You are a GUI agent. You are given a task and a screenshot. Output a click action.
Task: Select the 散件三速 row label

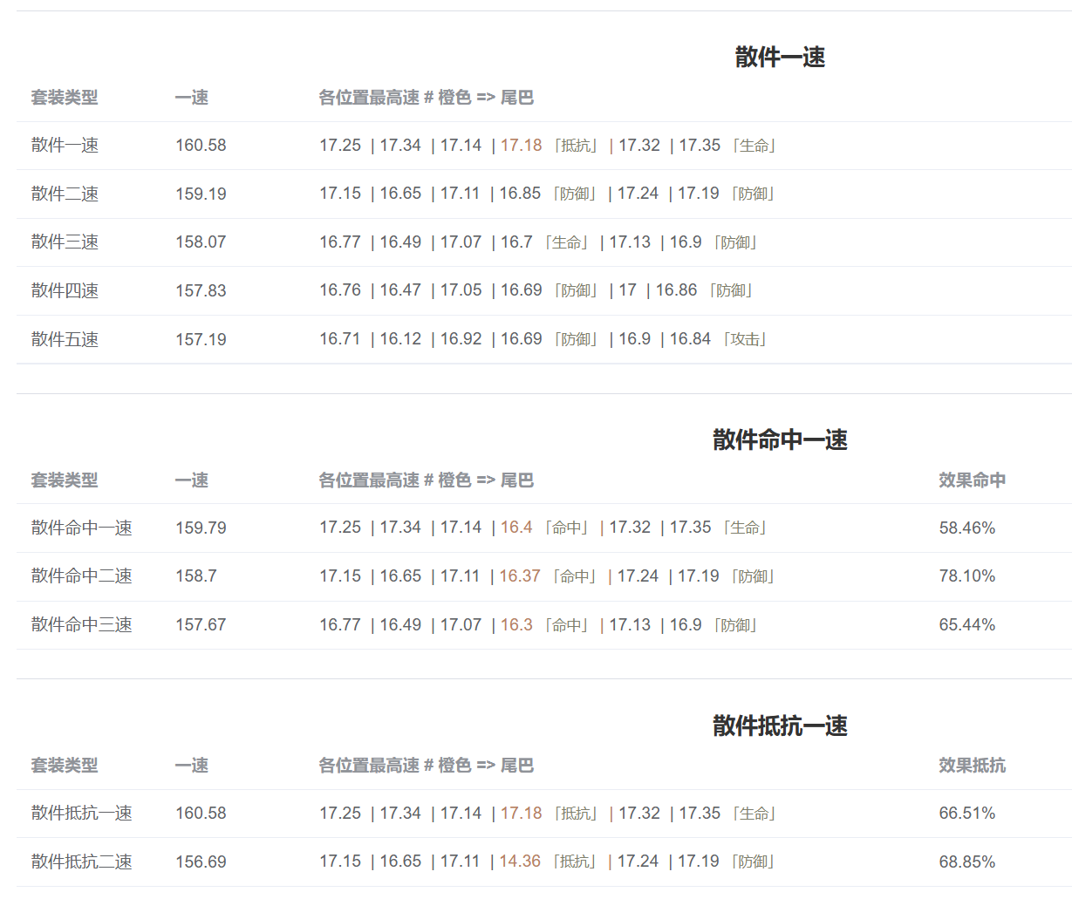[65, 242]
